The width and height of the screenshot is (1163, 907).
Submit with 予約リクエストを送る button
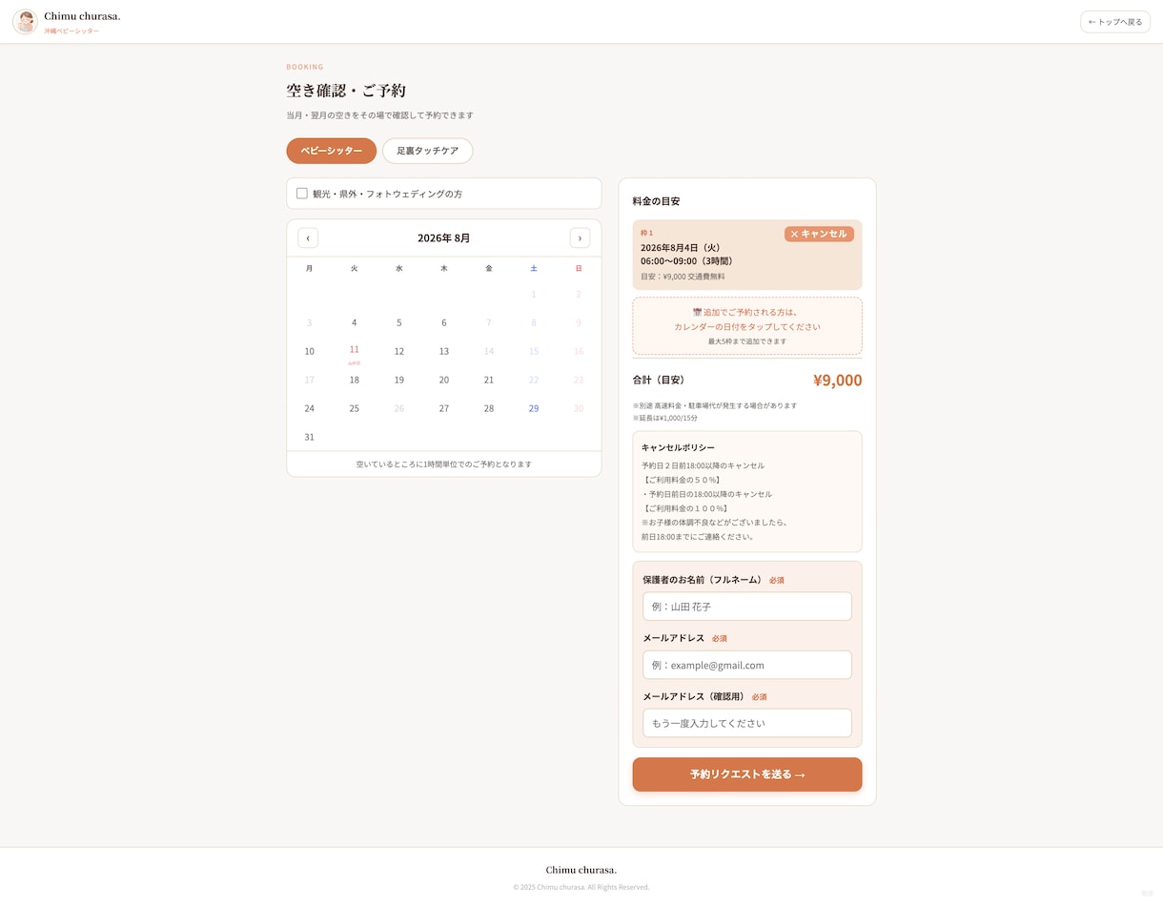coord(747,774)
